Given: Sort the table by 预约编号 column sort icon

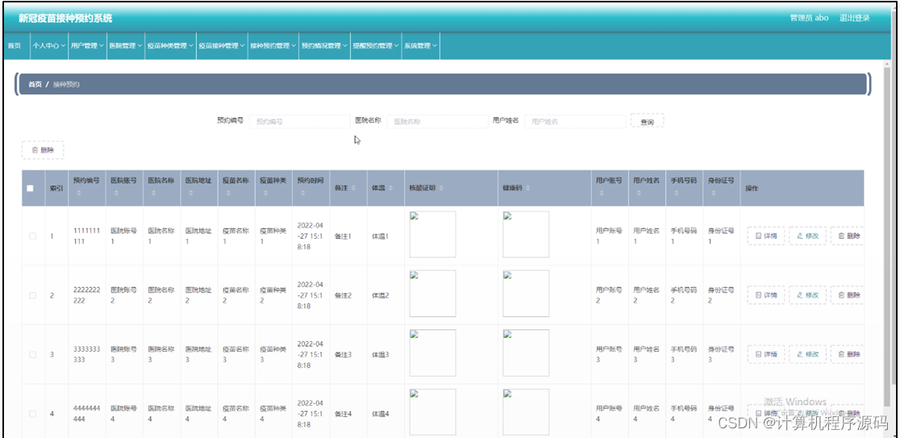Looking at the screenshot, I should coord(79,194).
